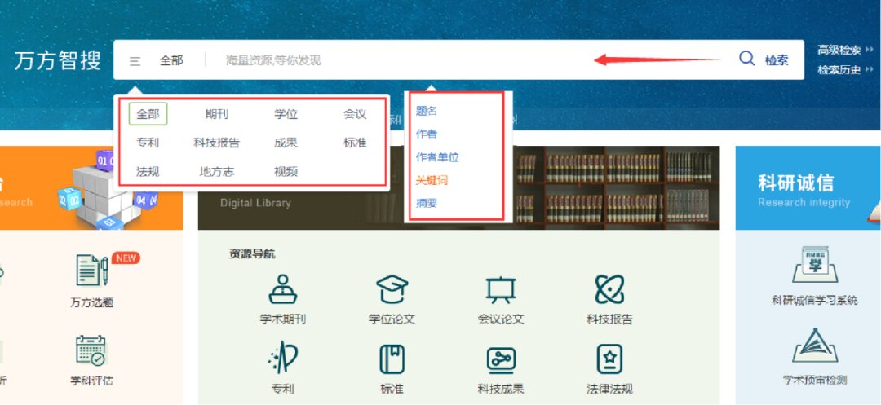The width and height of the screenshot is (881, 405).
Task: Select 标准 in resource type panel
Action: point(355,143)
